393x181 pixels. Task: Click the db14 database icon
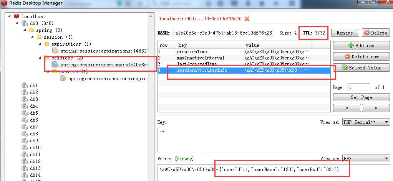point(25,175)
